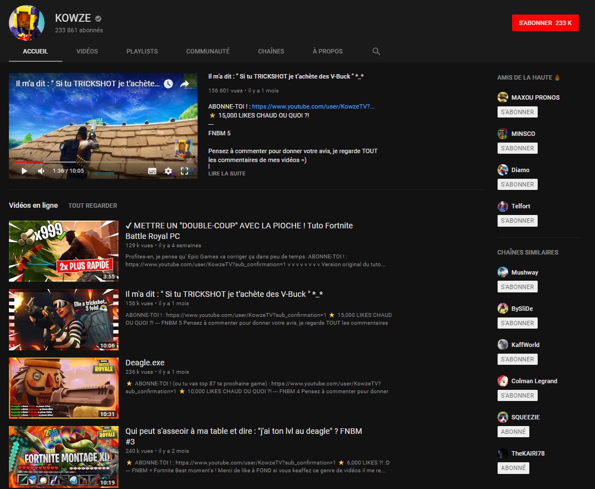Open the FORTNITE MONTAGE XD thumbnail
This screenshot has width=595, height=489.
(x=64, y=457)
